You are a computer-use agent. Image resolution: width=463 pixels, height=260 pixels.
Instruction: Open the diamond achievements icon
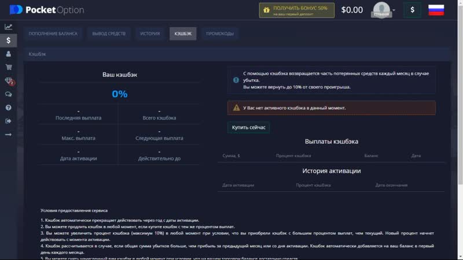(9, 81)
